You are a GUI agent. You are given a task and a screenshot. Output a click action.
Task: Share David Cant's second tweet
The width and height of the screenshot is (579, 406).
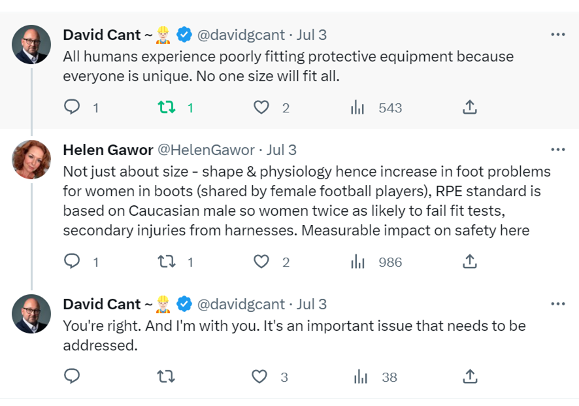coord(469,377)
